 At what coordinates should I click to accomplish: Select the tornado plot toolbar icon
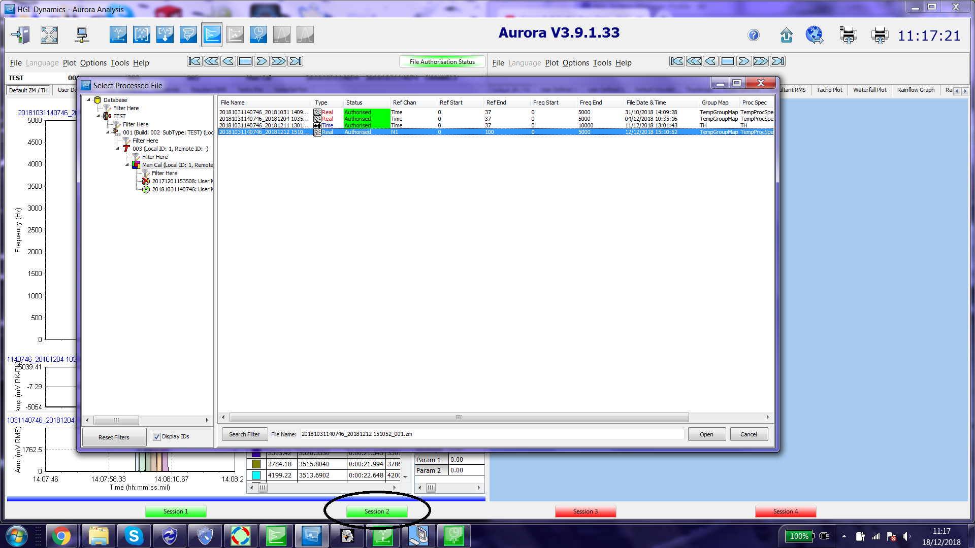(x=188, y=35)
